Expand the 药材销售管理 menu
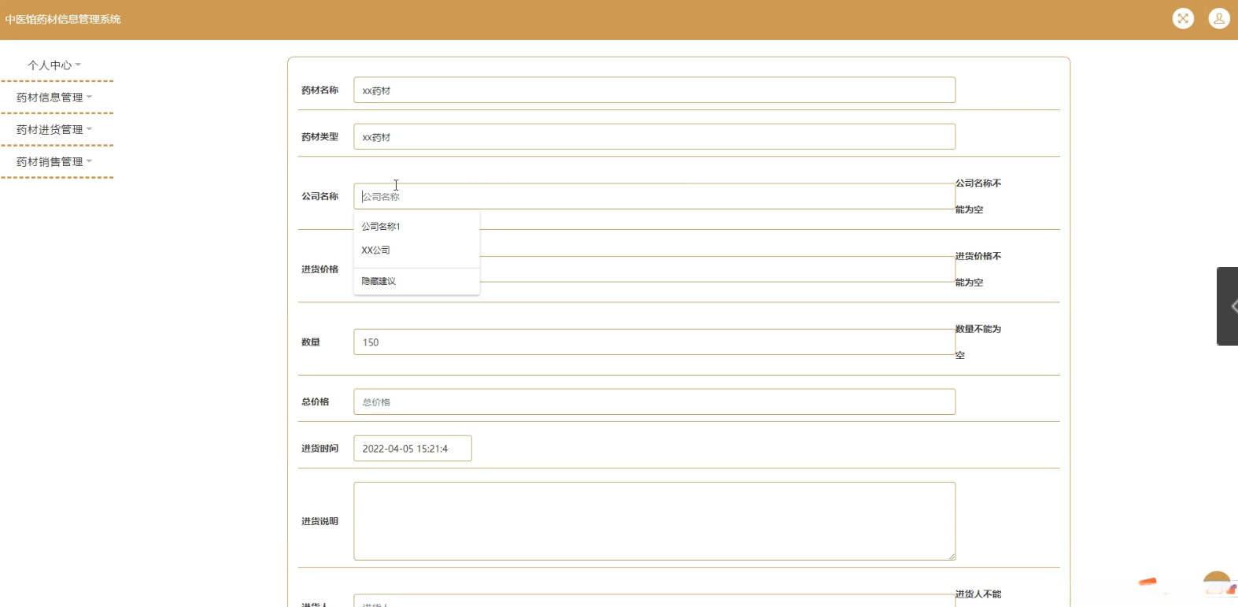The width and height of the screenshot is (1238, 607). point(55,162)
